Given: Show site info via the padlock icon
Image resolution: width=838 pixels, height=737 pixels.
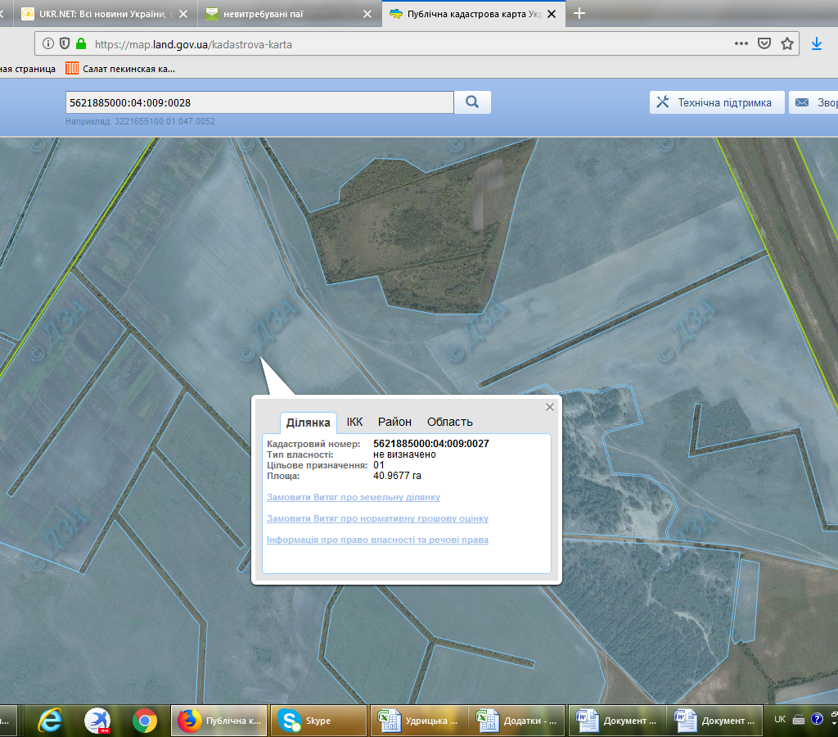Looking at the screenshot, I should click(x=80, y=44).
